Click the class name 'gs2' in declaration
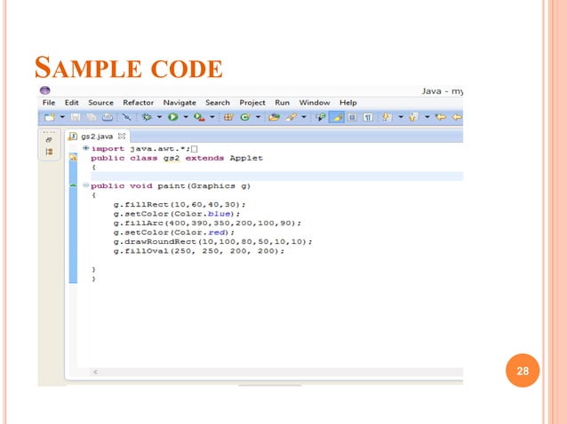 pyautogui.click(x=172, y=158)
